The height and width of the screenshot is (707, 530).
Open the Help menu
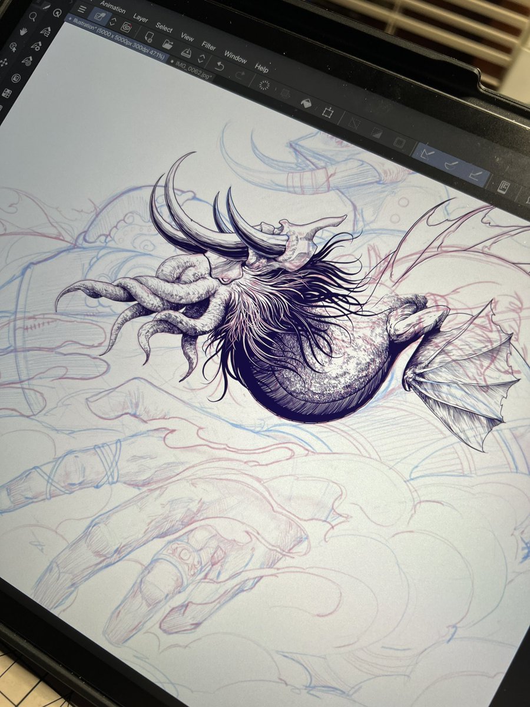(261, 68)
